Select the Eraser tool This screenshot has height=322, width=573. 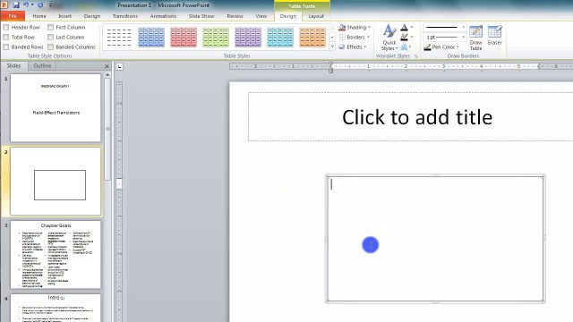click(494, 36)
